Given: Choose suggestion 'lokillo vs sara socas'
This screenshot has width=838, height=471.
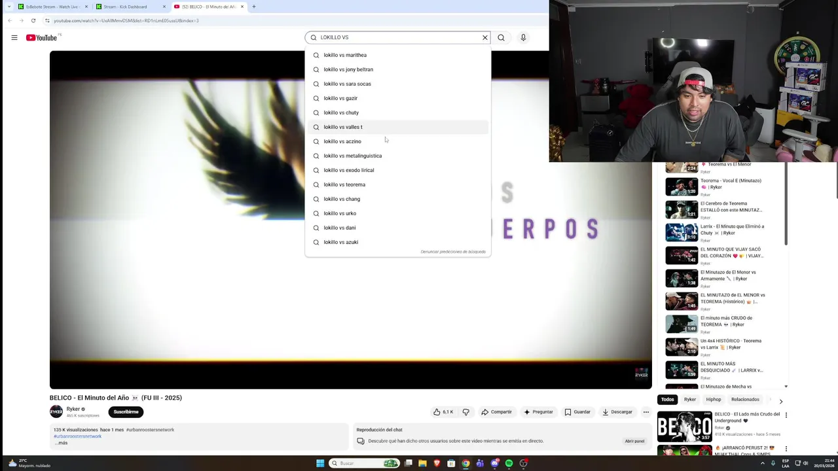Looking at the screenshot, I should pyautogui.click(x=397, y=84).
